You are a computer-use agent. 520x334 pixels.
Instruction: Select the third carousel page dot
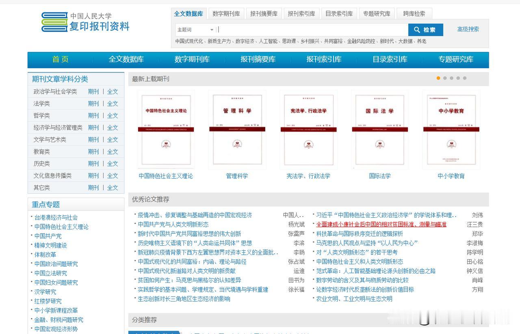[451, 78]
